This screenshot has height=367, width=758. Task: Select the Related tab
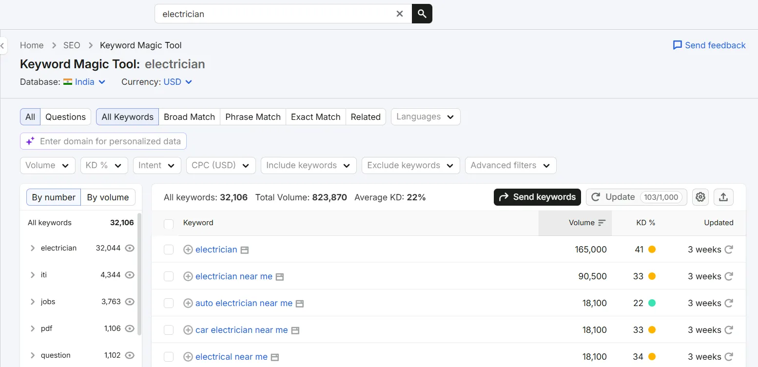tap(366, 116)
